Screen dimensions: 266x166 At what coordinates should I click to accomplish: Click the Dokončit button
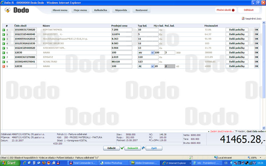[x=133, y=148]
